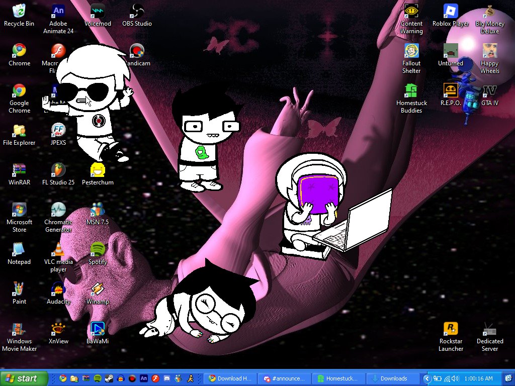The image size is (515, 386).
Task: Select the GTA IV desktop icon
Action: click(x=490, y=94)
